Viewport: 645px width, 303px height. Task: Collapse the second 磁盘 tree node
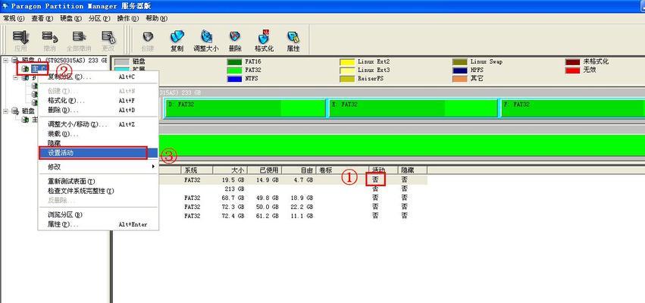pos(6,111)
